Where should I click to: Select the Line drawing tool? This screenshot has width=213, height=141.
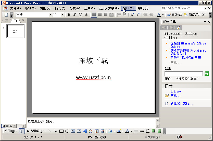point(49,131)
